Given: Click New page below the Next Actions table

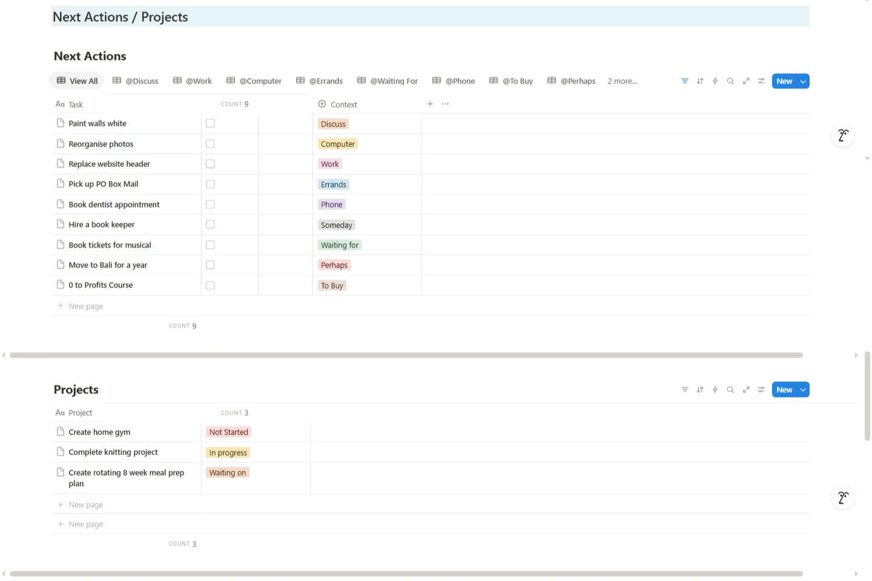Looking at the screenshot, I should [x=85, y=306].
